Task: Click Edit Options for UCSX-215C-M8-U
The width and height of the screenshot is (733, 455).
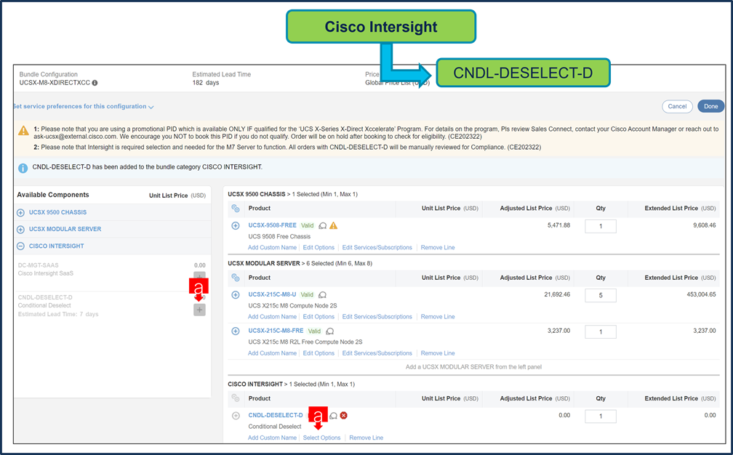Action: 319,317
